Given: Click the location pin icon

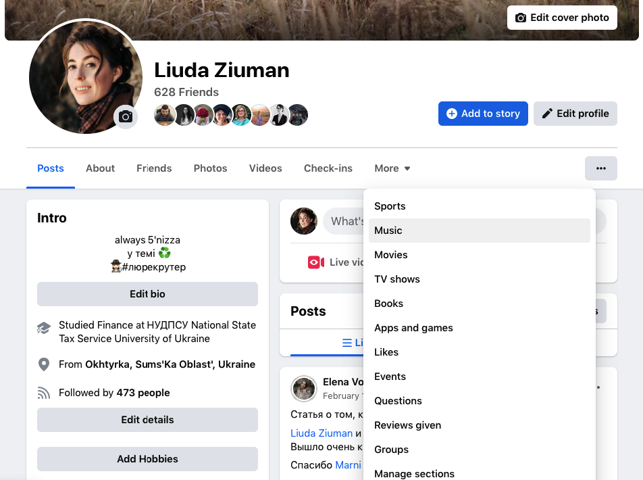Looking at the screenshot, I should [43, 364].
